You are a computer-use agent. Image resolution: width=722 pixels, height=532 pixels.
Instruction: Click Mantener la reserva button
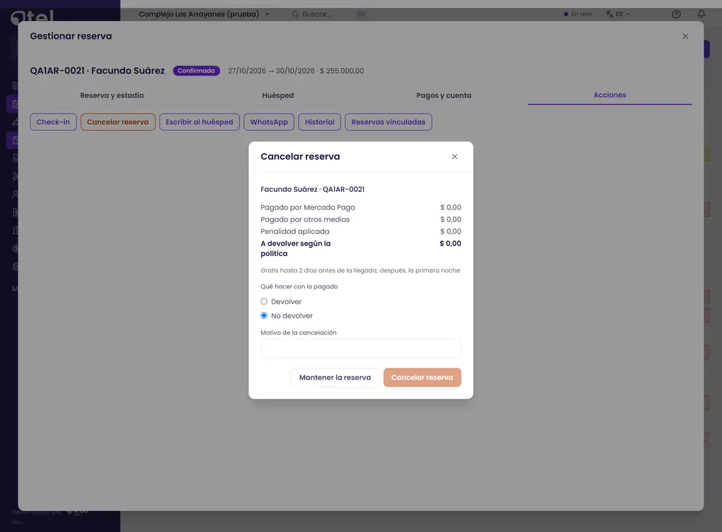click(335, 377)
